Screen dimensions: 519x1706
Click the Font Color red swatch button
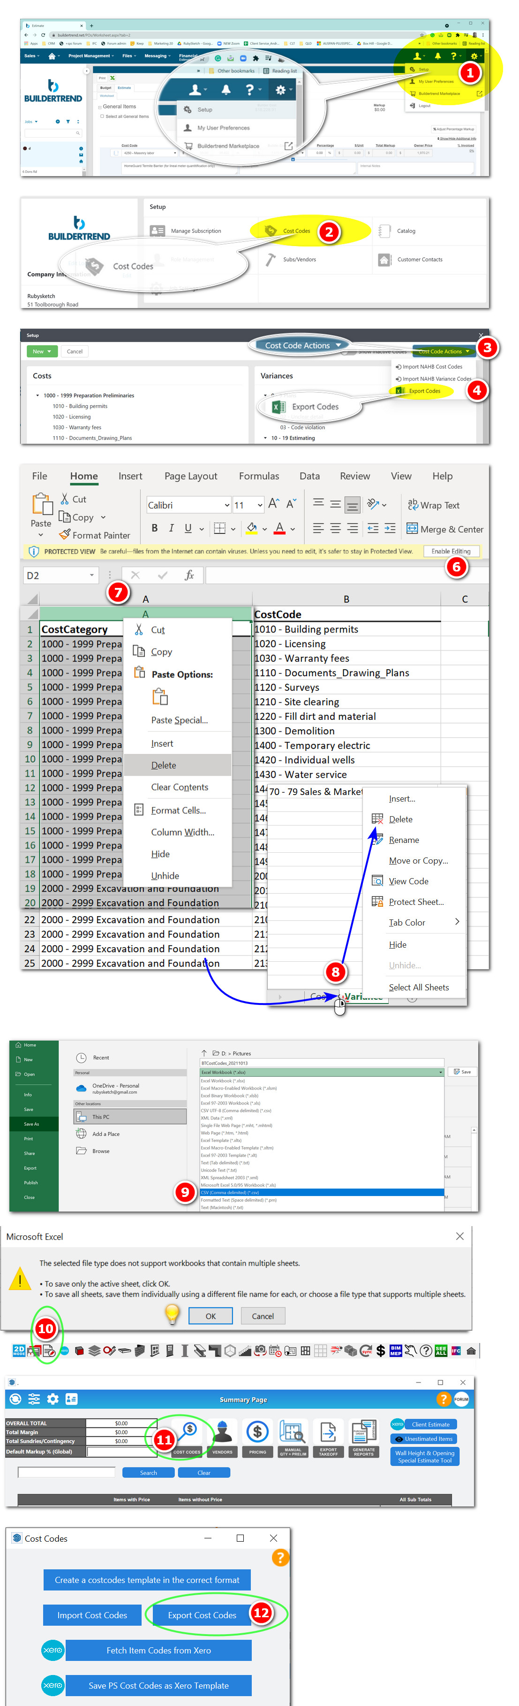point(280,528)
